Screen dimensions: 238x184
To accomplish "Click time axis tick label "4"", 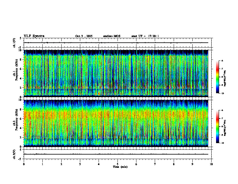I will (99, 164).
